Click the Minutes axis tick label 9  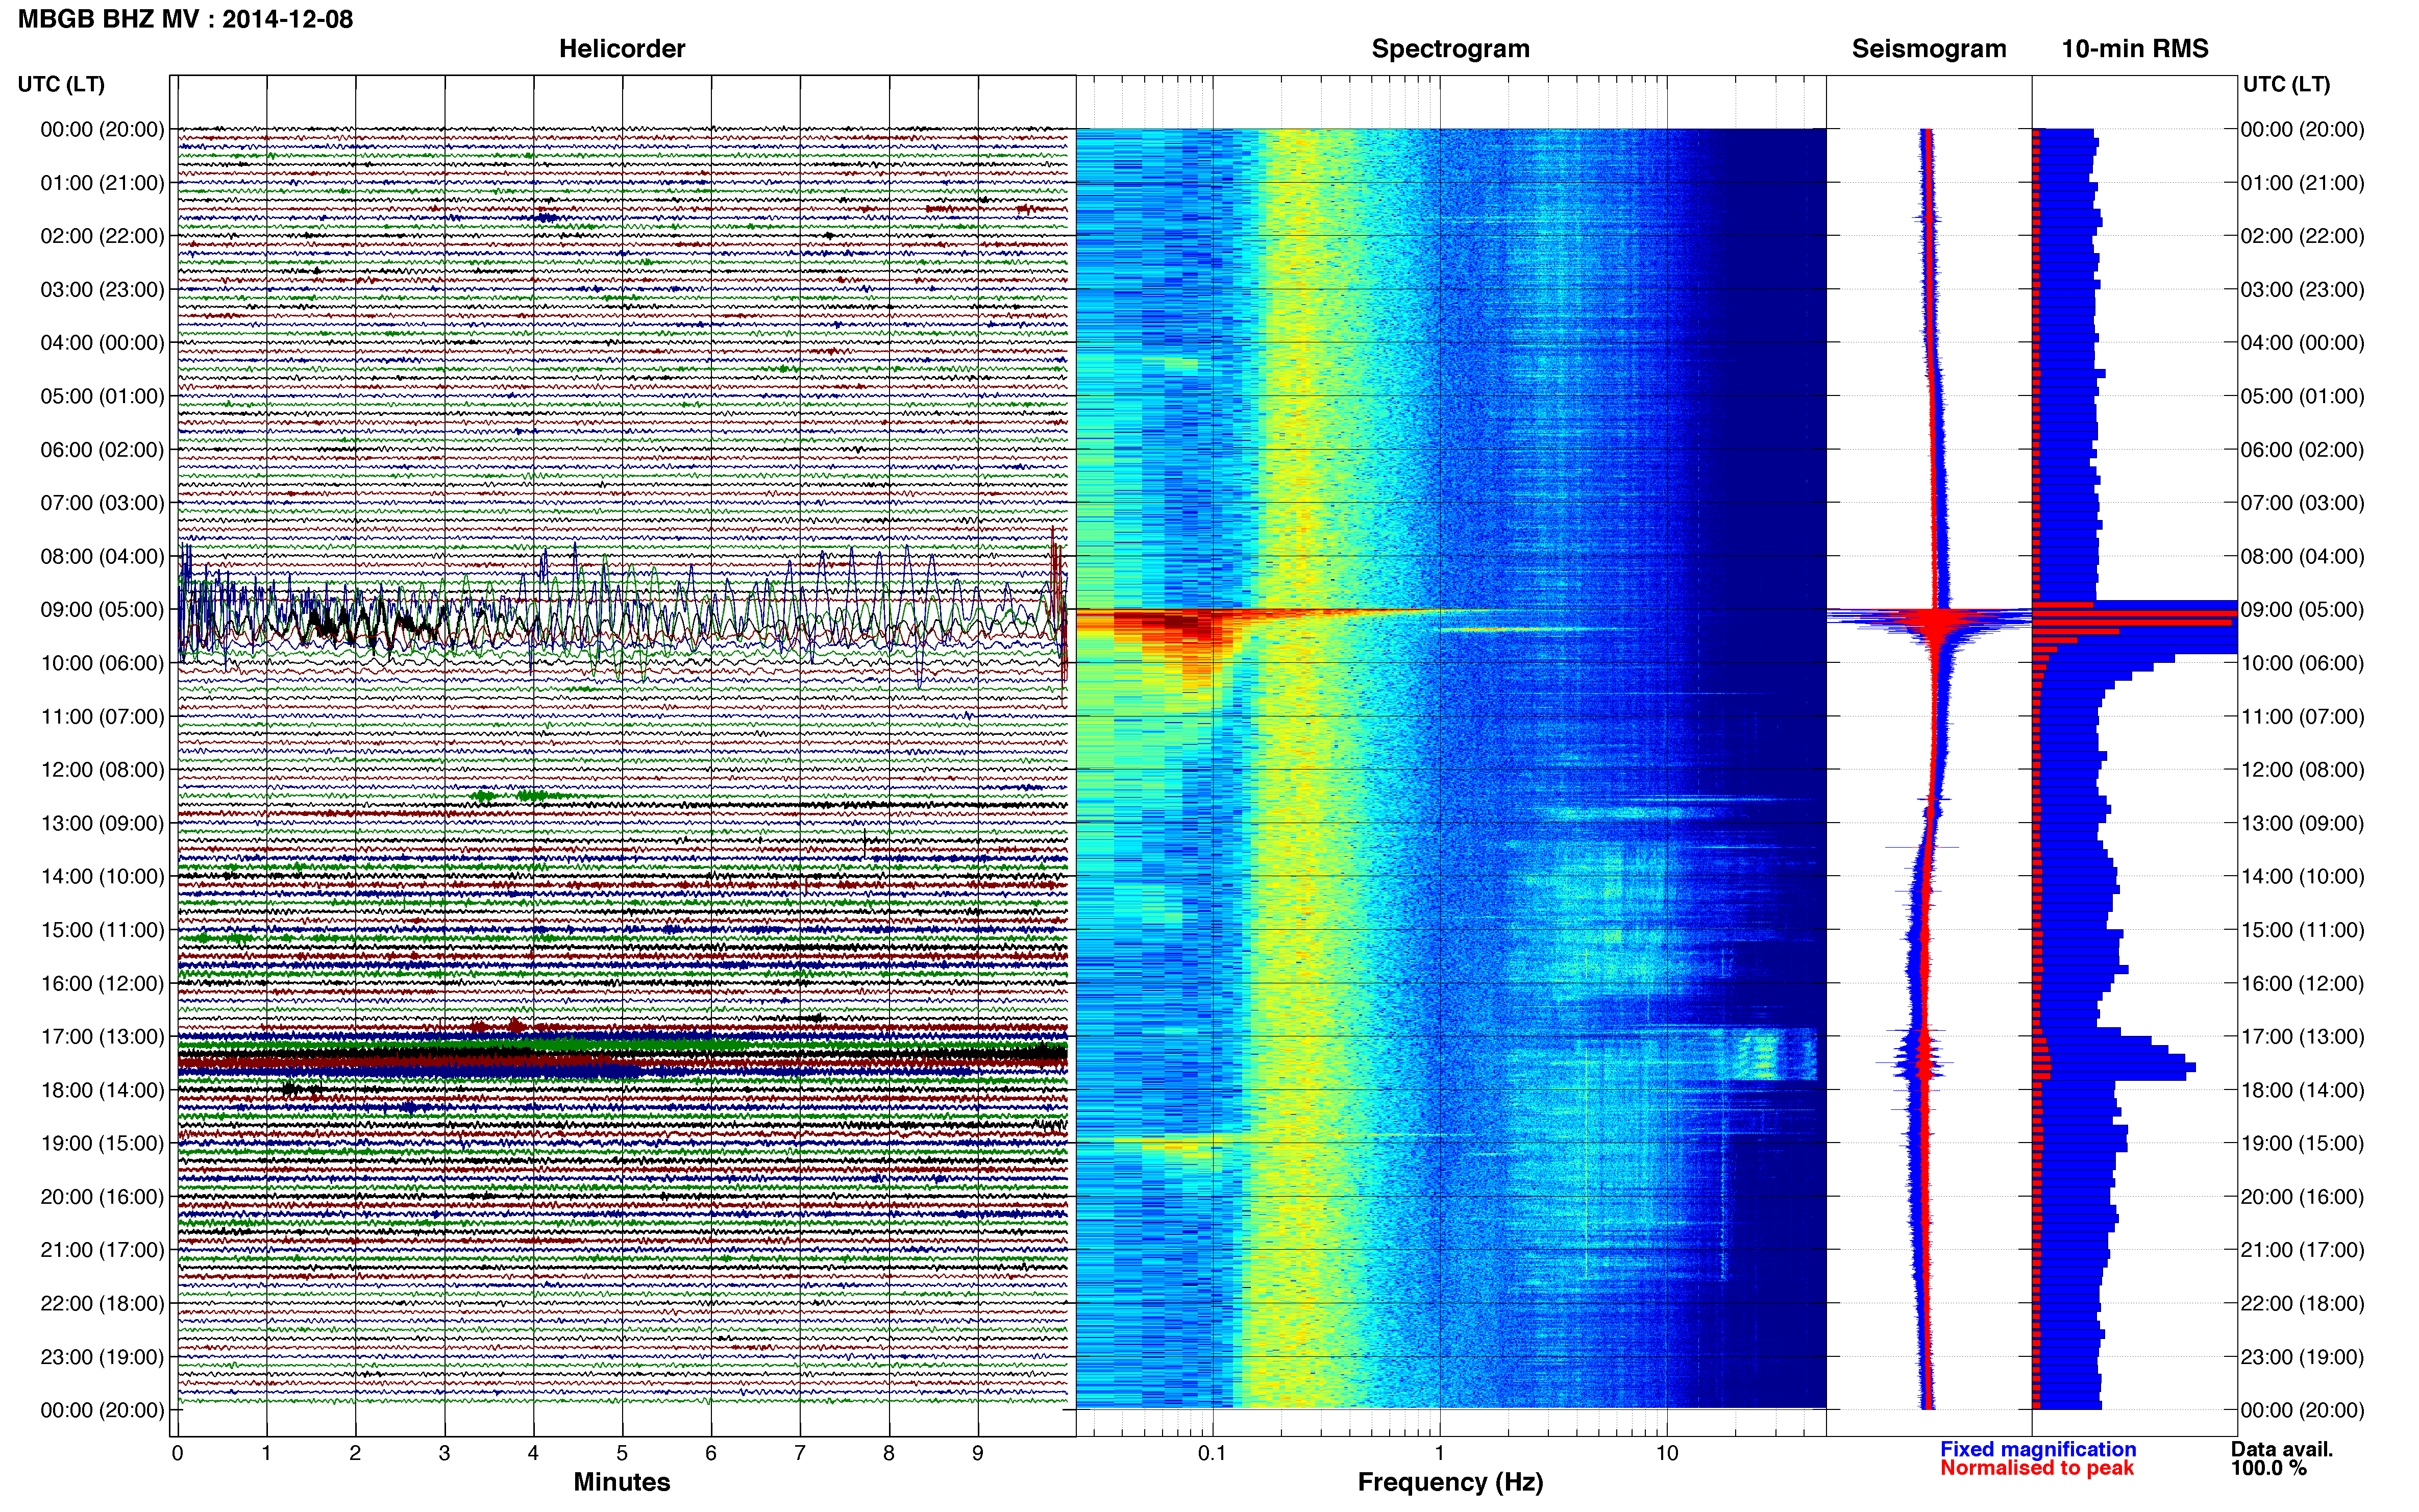978,1453
